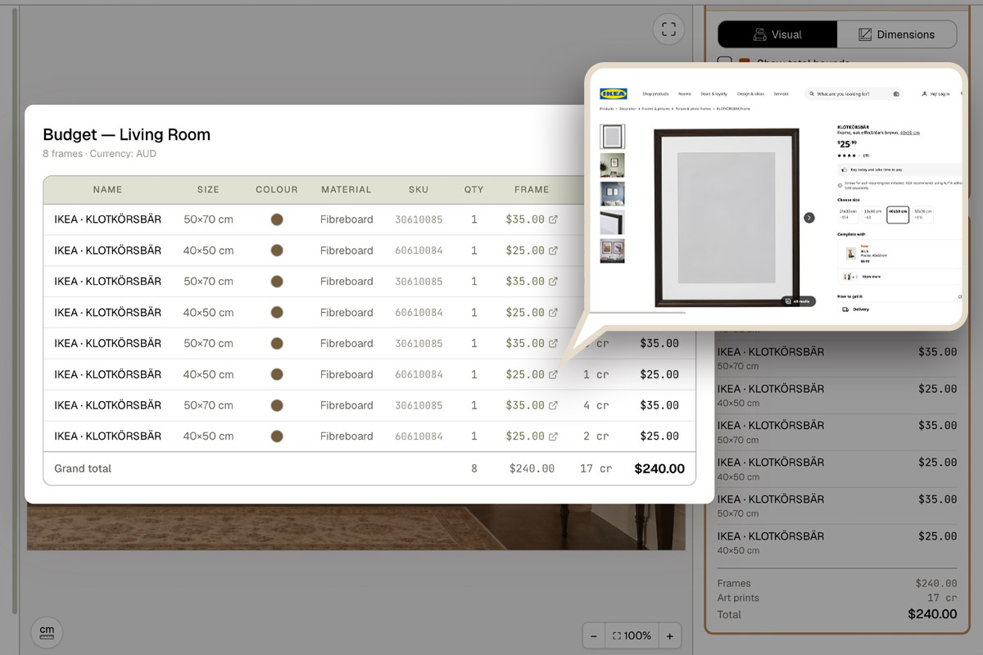Click the next image arrow in IKEA preview
983x655 pixels.
click(809, 218)
